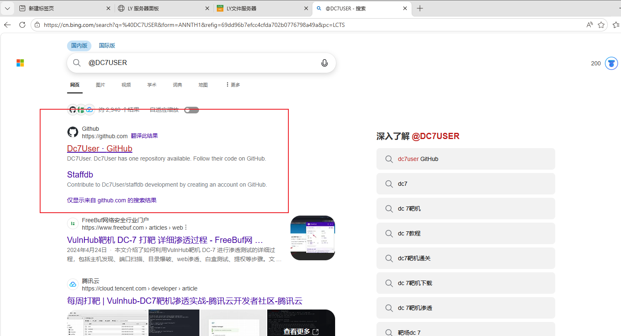Add this page to favorites with the star
Viewport: 621px width, 336px height.
click(x=601, y=25)
